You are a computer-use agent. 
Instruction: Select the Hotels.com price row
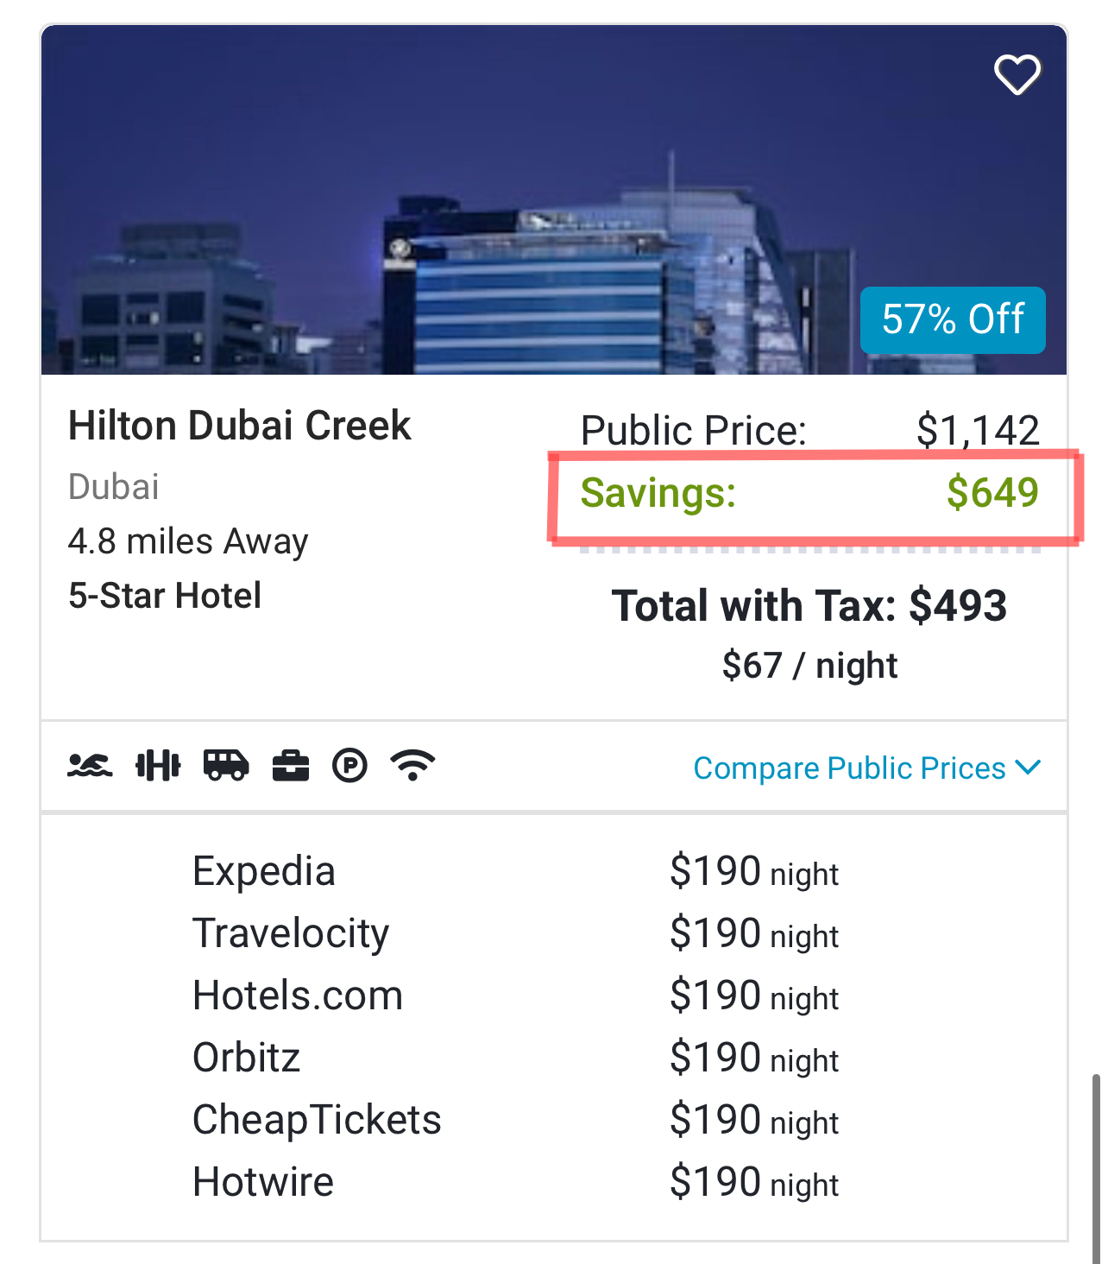(x=515, y=995)
